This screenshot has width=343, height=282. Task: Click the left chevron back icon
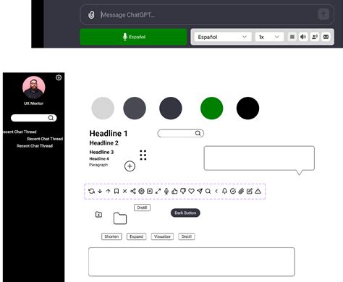(216, 192)
